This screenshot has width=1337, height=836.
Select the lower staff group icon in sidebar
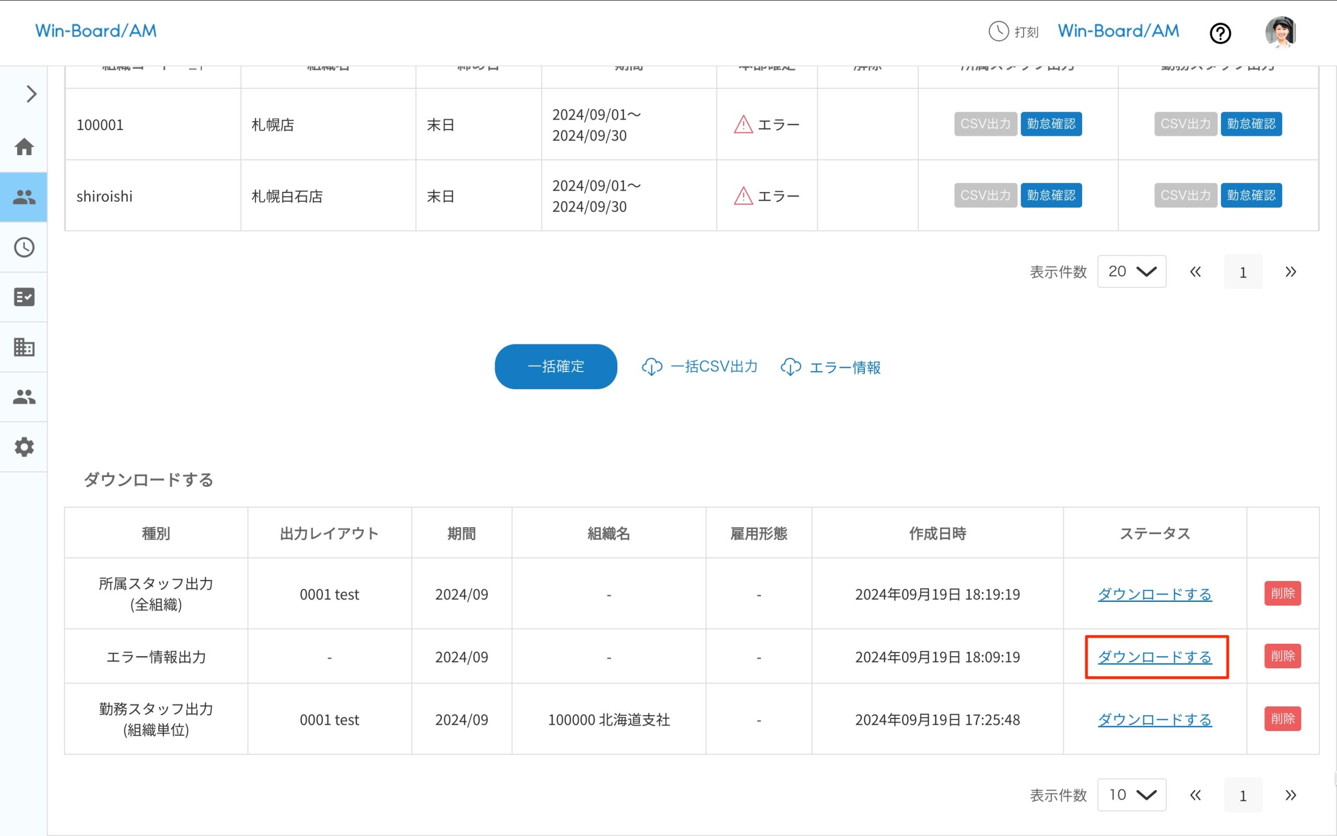[25, 396]
